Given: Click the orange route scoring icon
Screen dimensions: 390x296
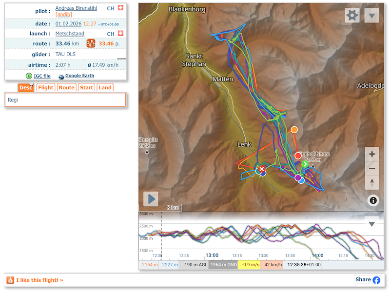Looking at the screenshot, I should (x=91, y=44).
